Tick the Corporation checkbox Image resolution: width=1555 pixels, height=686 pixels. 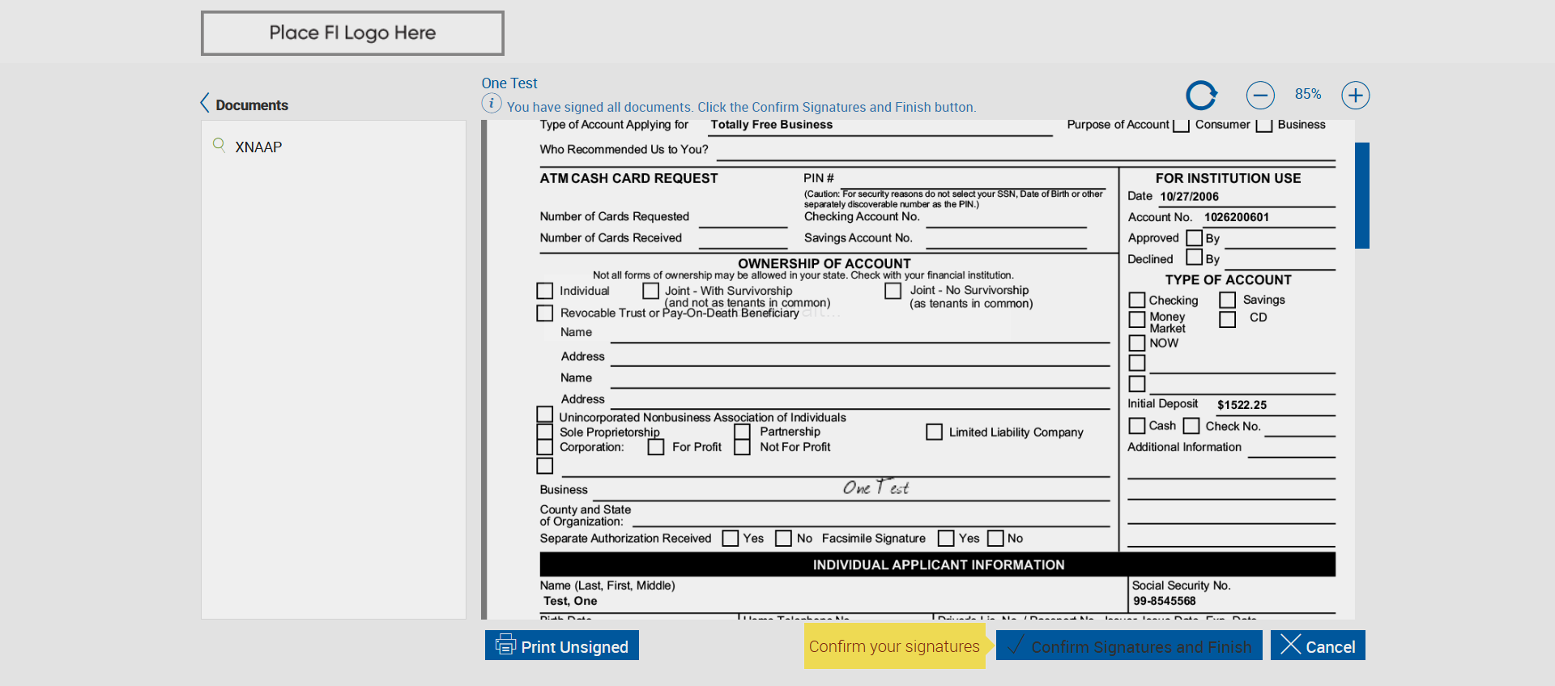545,447
